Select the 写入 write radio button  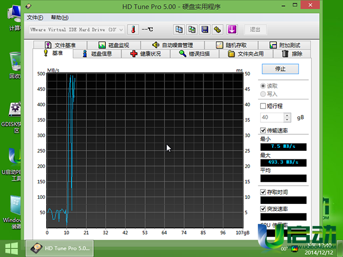[x=269, y=94]
